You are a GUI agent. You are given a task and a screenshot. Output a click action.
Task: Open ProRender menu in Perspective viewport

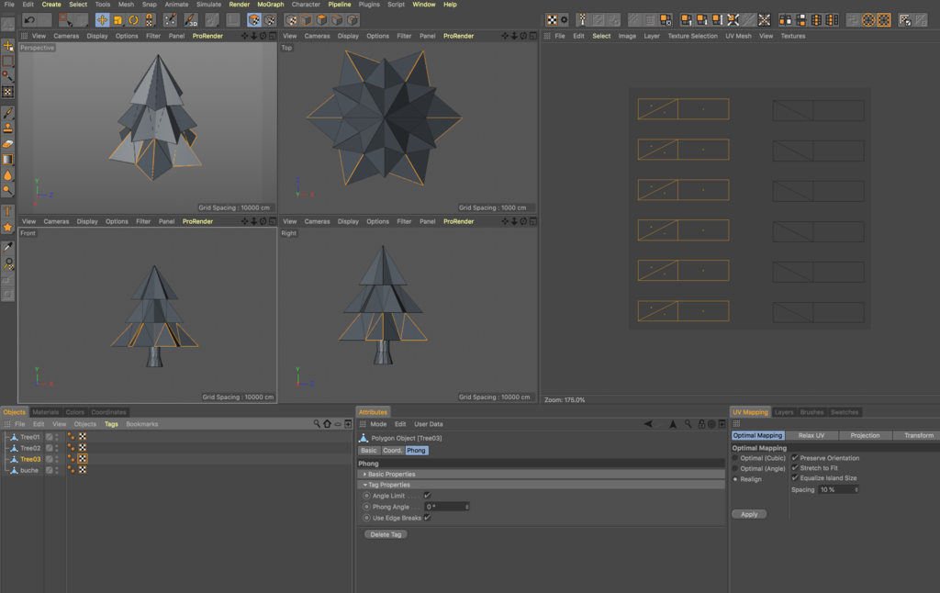(207, 36)
